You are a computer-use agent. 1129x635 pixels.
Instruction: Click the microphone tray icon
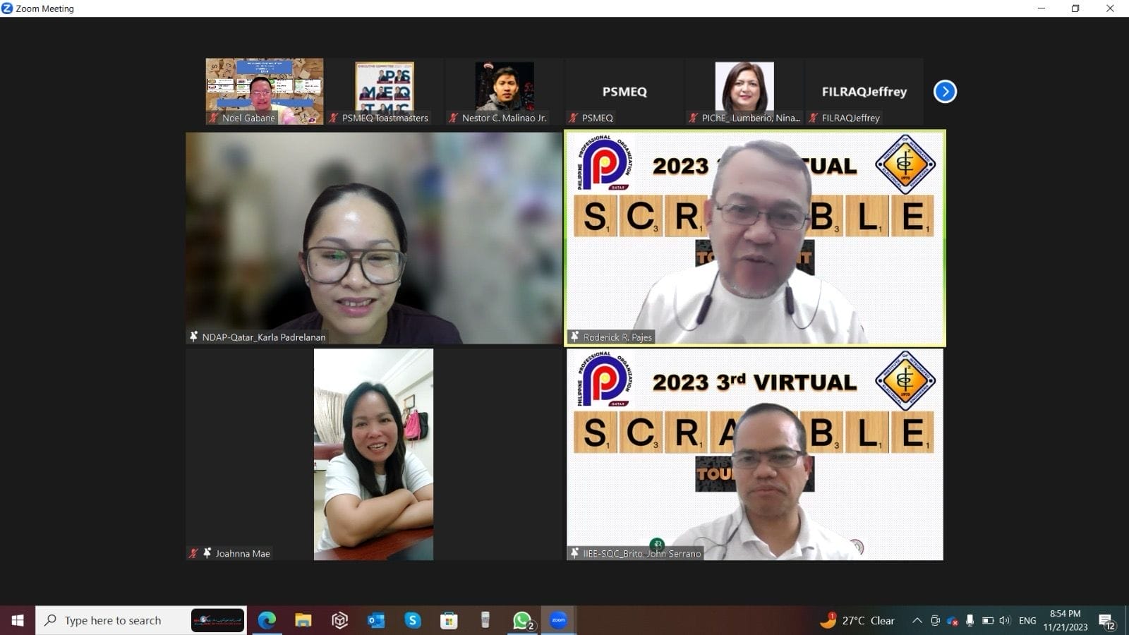pyautogui.click(x=970, y=620)
